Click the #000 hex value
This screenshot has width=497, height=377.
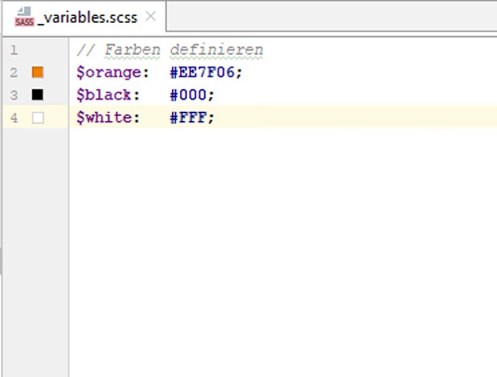[188, 95]
